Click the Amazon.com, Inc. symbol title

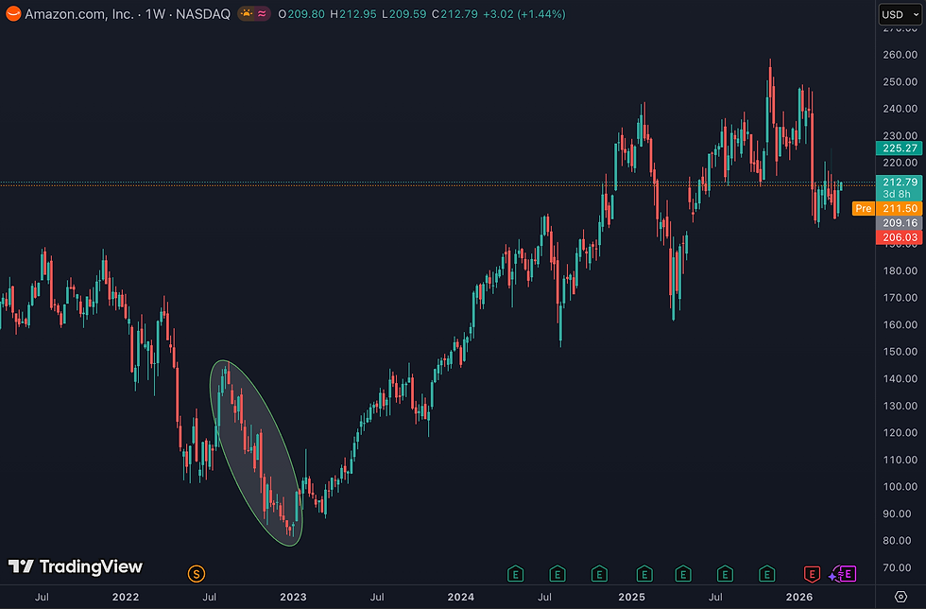click(79, 13)
